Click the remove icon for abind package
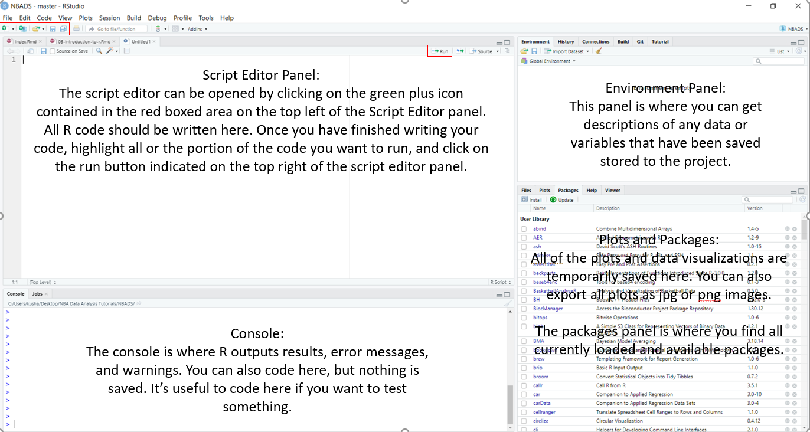This screenshot has width=810, height=432. [795, 229]
